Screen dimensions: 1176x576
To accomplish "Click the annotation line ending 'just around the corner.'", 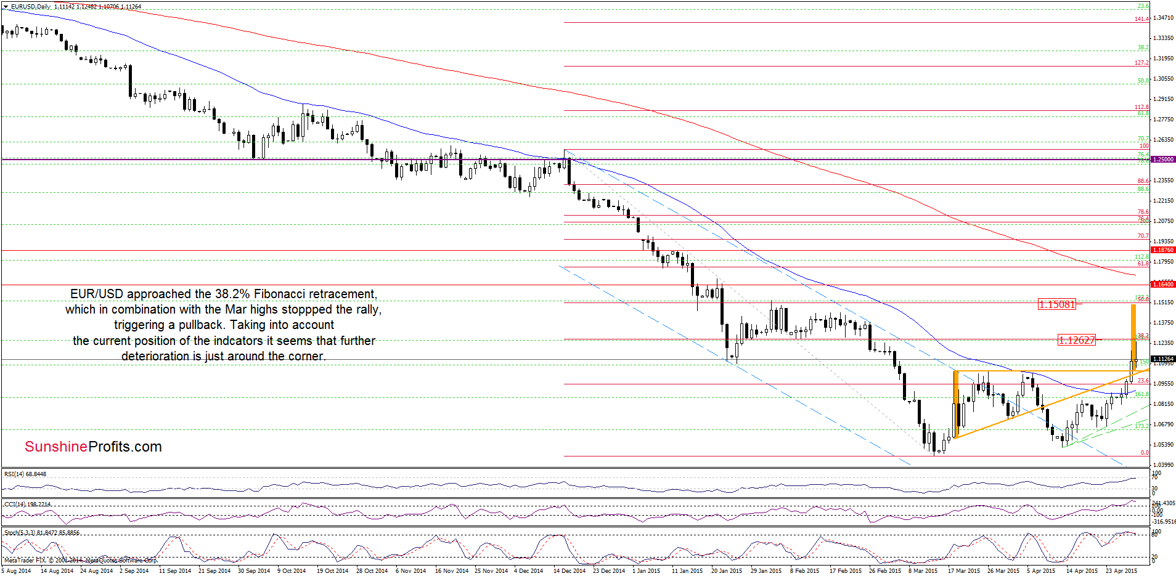I will click(224, 356).
